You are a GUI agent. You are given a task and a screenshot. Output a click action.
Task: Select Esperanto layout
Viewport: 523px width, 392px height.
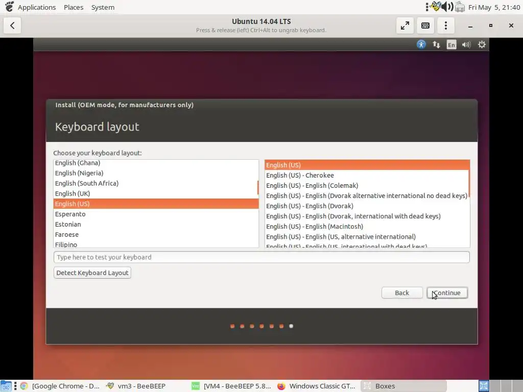click(156, 214)
